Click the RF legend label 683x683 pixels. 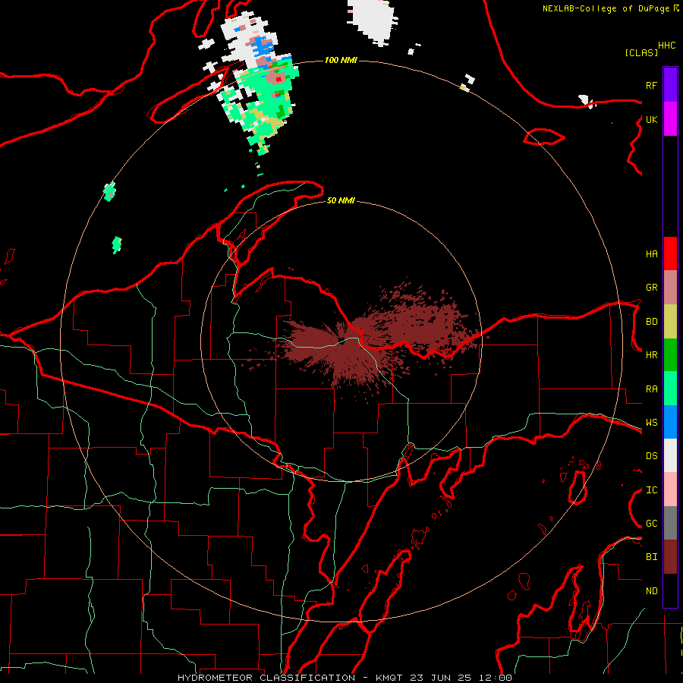point(651,85)
